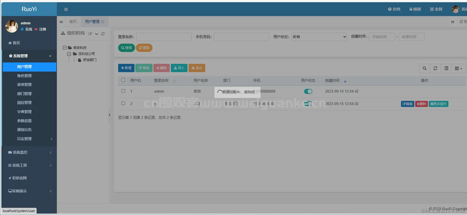This screenshot has width=467, height=215.
Task: Click the user avatar in top bar
Action: pyautogui.click(x=455, y=9)
